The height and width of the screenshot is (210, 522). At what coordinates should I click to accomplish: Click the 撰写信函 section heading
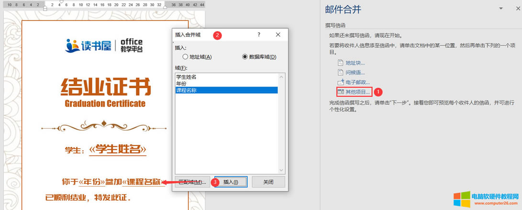[335, 25]
